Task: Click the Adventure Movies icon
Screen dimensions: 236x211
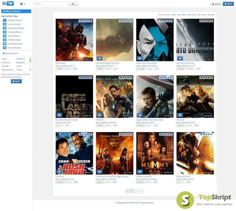Action: [5, 28]
